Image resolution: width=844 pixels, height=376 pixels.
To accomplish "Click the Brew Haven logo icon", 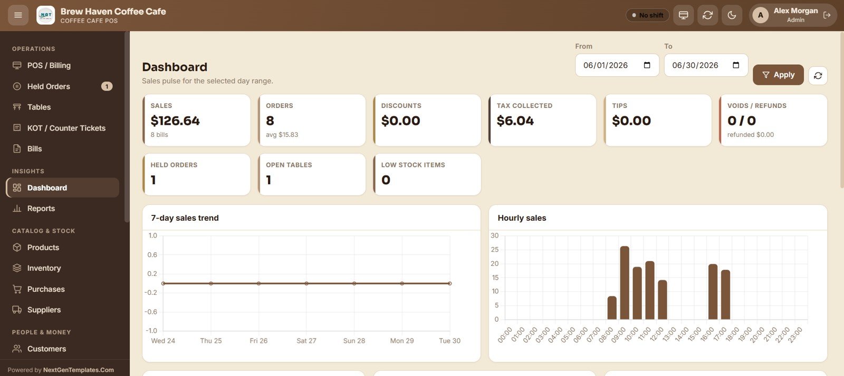I will 46,15.
